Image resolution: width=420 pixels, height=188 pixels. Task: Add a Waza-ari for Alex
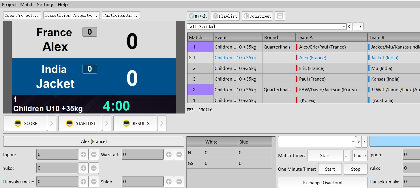coord(169,155)
